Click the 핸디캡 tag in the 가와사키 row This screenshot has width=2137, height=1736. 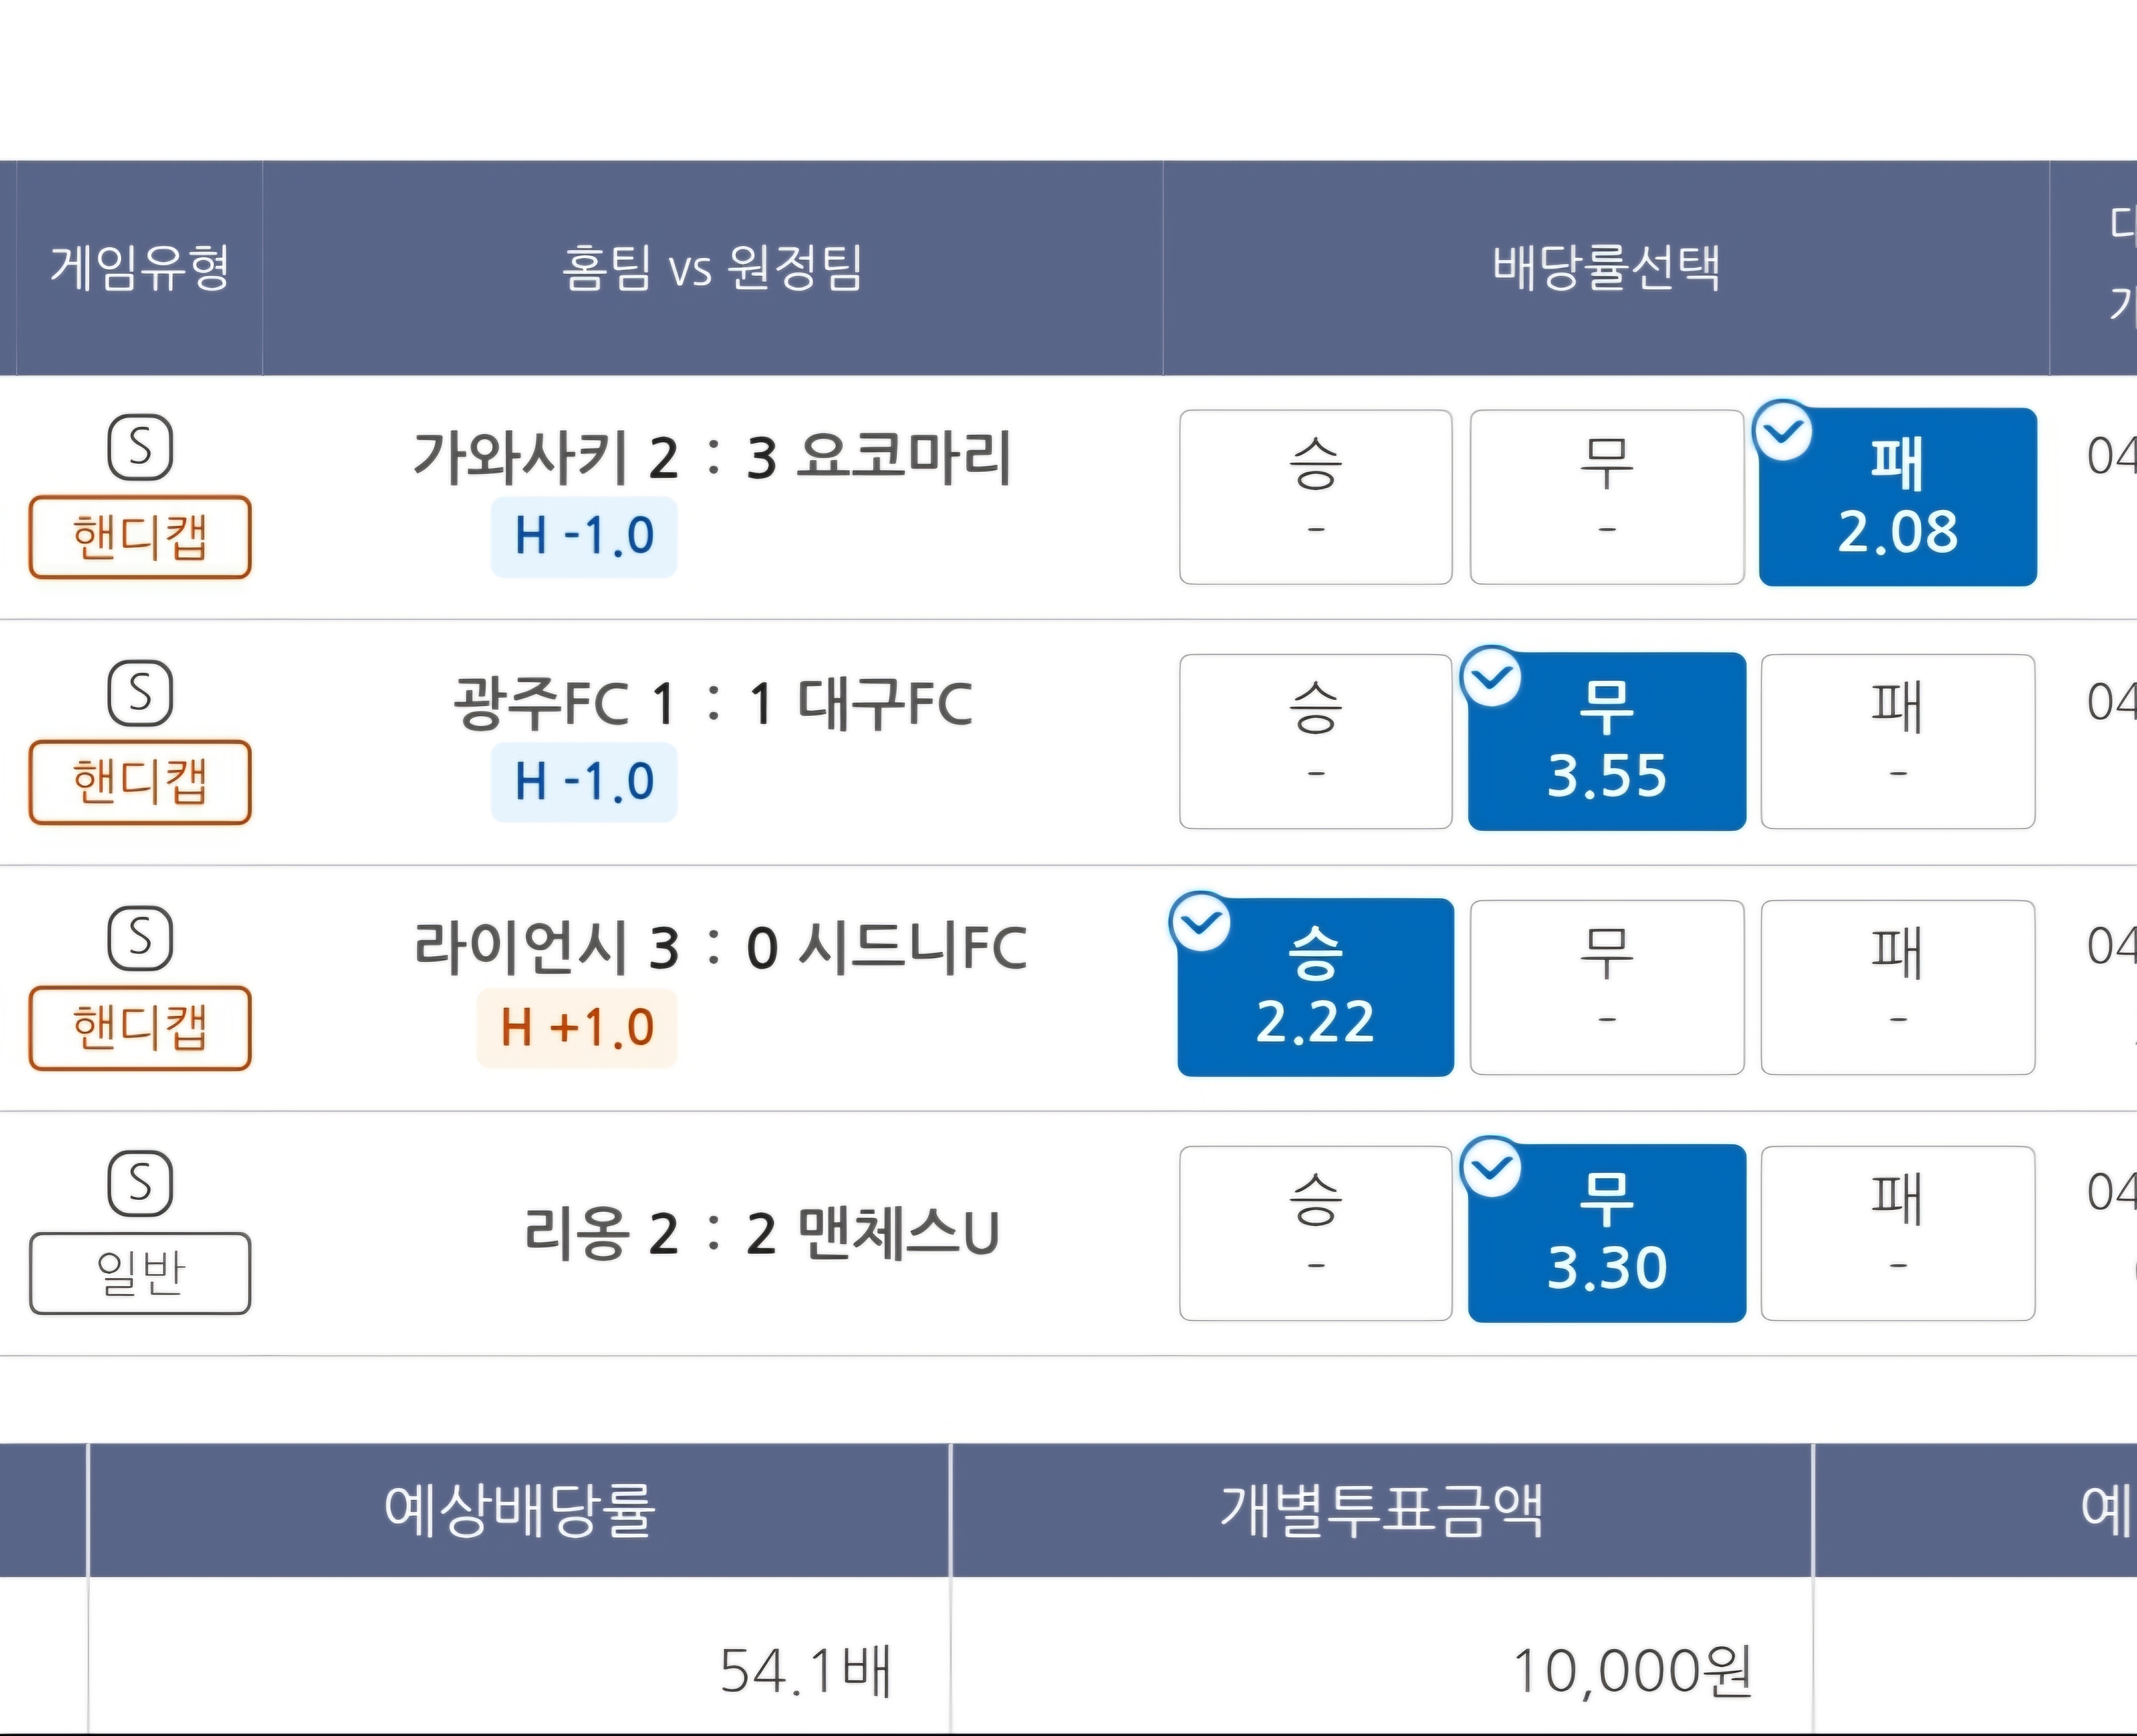point(140,537)
